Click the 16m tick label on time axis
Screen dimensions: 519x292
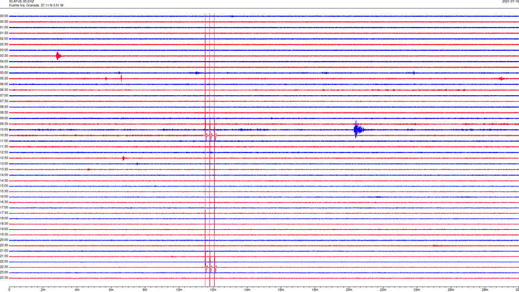point(281,290)
